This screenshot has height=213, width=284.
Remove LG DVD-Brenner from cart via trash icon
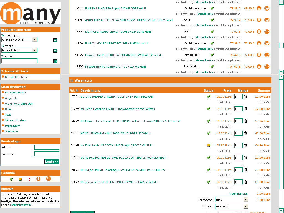pos(246,97)
